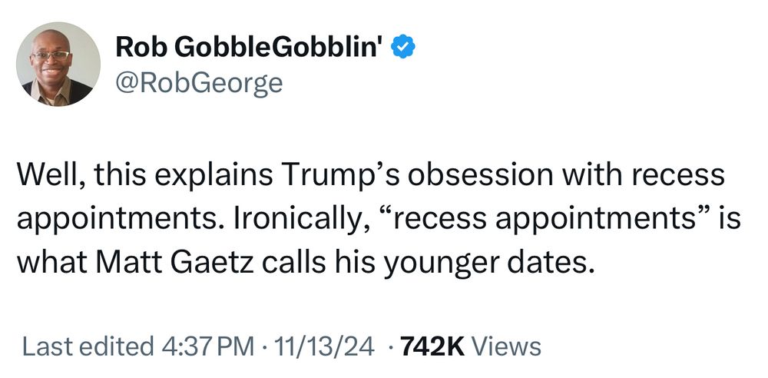768x378 pixels.
Task: Open the @RobGeorge handle link
Action: [198, 82]
